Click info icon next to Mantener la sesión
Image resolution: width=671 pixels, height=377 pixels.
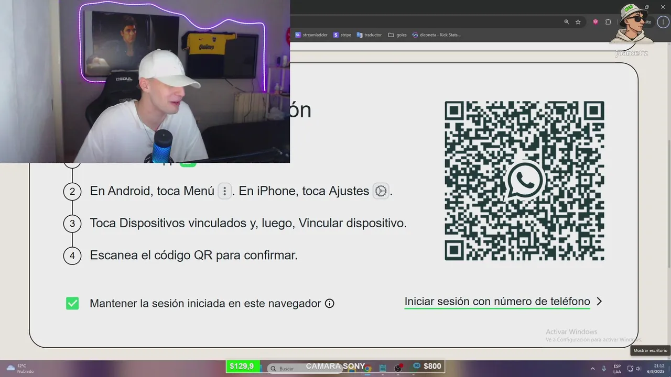(329, 303)
